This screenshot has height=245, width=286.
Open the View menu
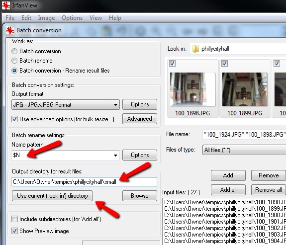95,18
